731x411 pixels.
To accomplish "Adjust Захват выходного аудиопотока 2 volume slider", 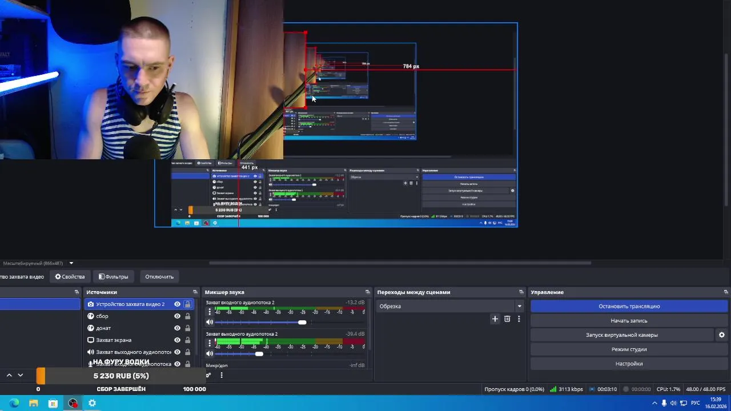I will point(290,354).
